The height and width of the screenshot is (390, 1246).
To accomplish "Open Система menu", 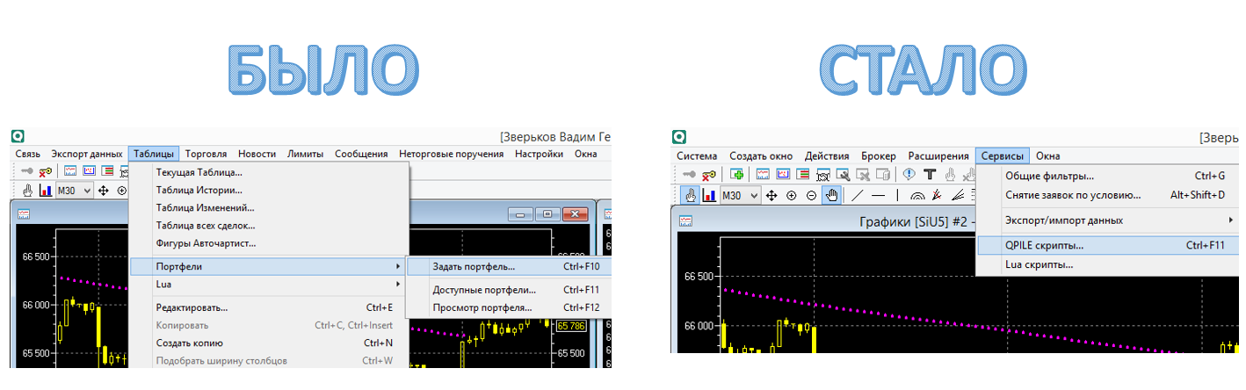I will point(697,156).
